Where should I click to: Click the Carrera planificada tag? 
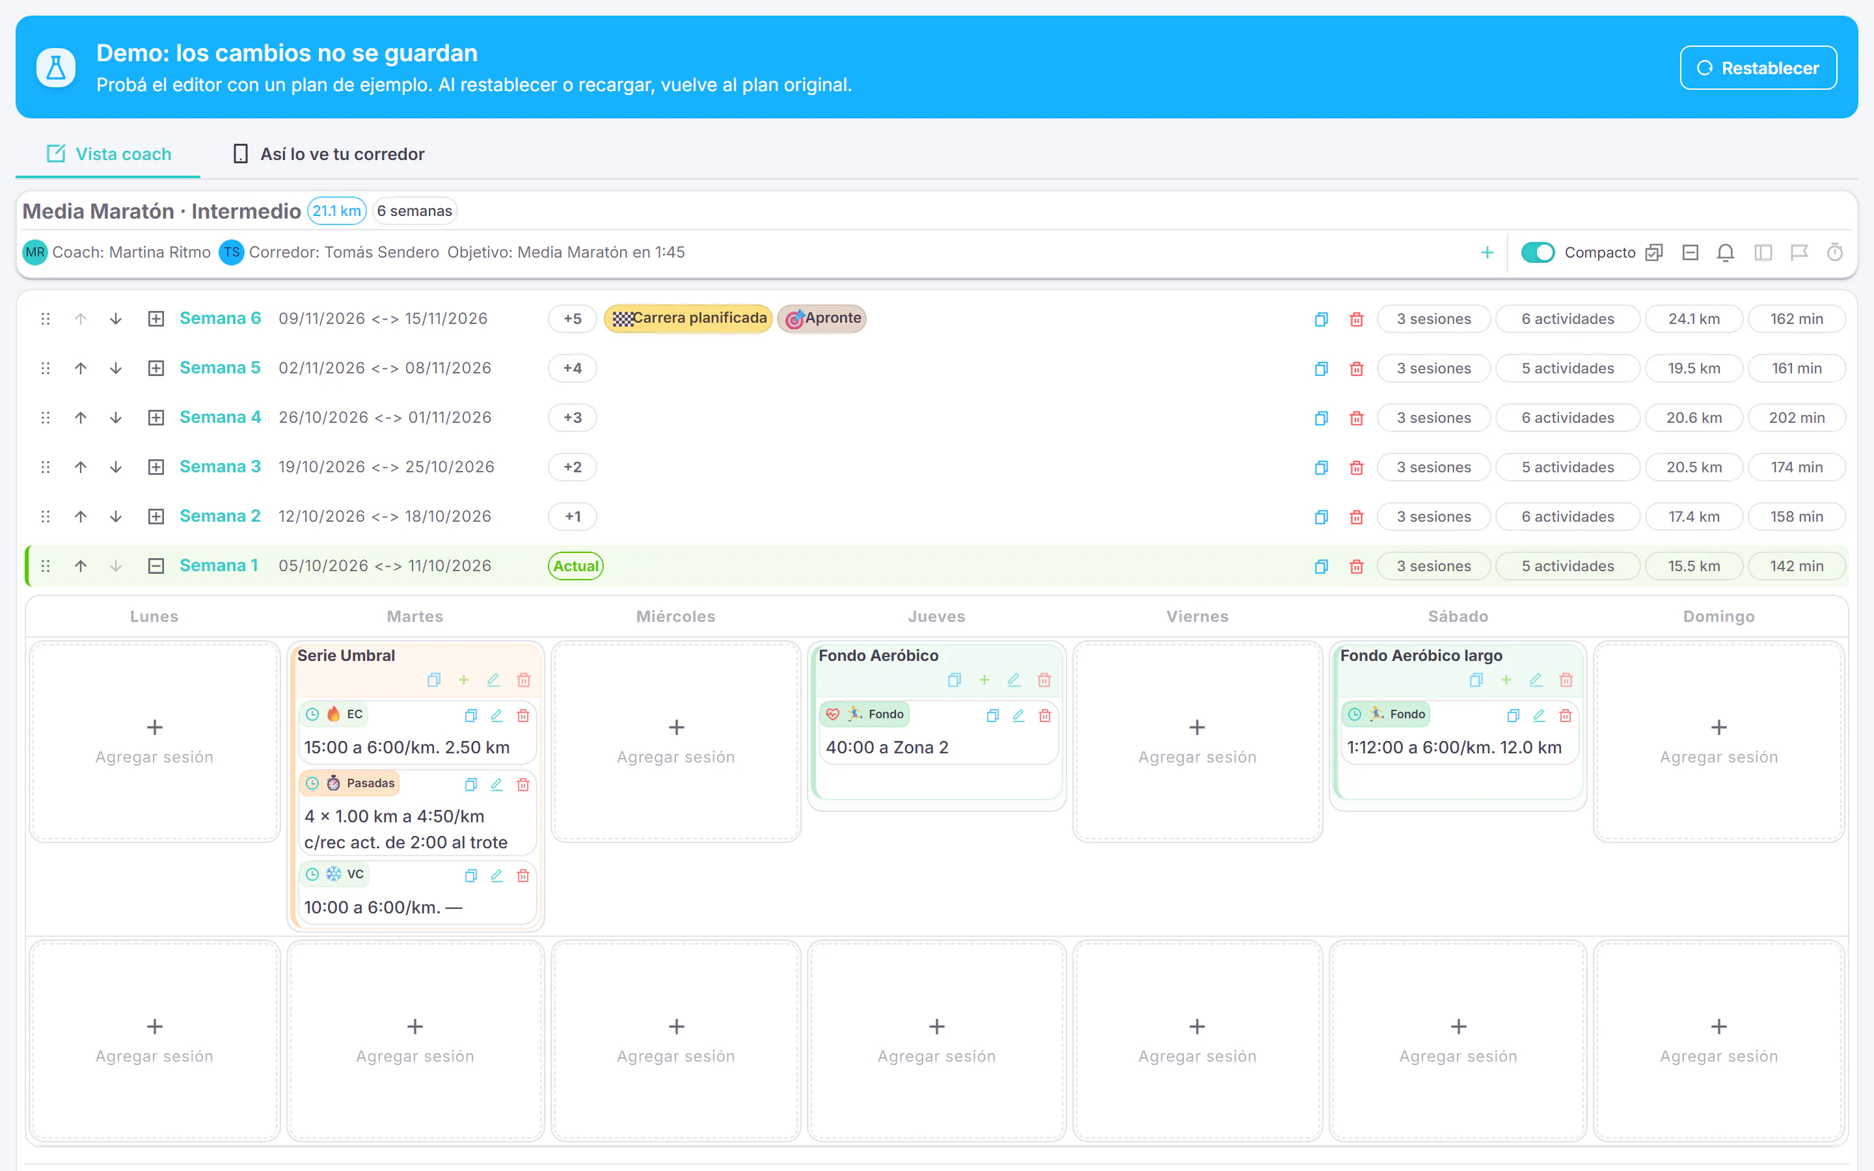688,318
